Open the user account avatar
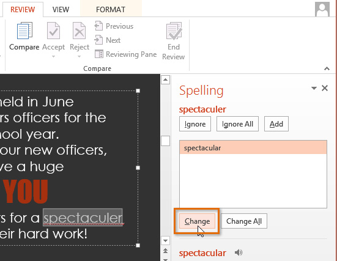 tap(322, 9)
